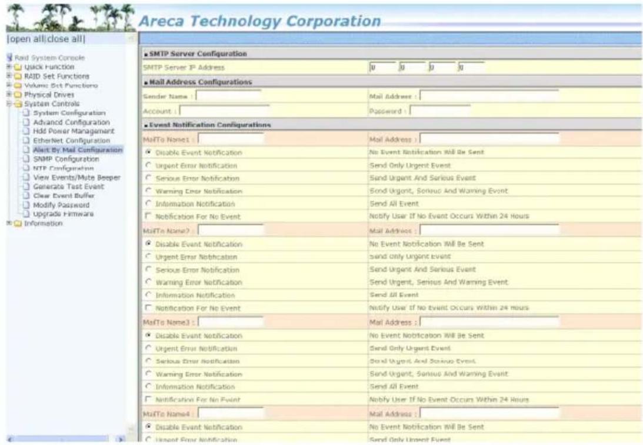Image resolution: width=643 pixels, height=445 pixels.
Task: Enable Notification For No Event under MailTo Name3
Action: pyautogui.click(x=148, y=399)
